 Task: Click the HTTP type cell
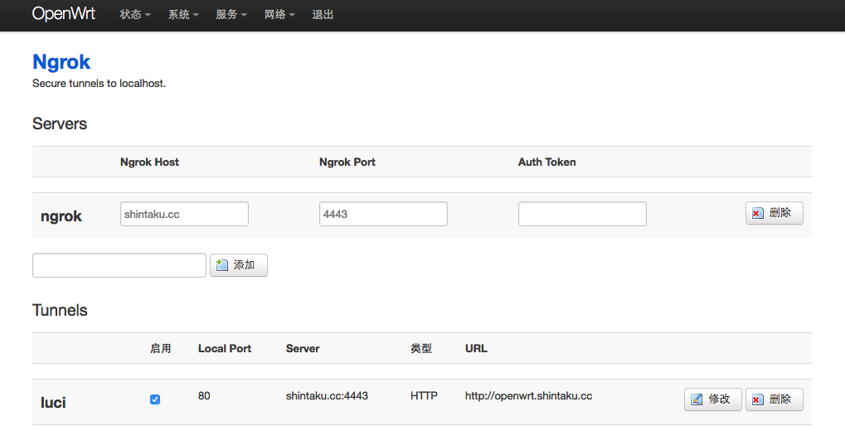coord(424,396)
